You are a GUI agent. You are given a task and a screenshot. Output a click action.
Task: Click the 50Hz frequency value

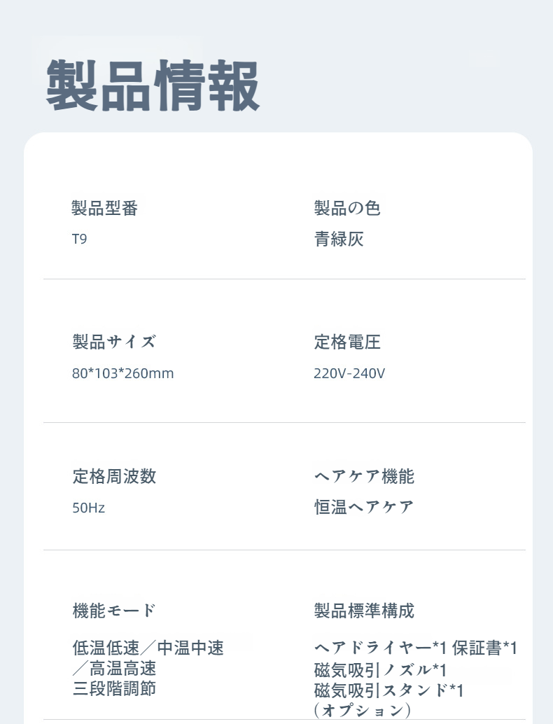(x=88, y=508)
